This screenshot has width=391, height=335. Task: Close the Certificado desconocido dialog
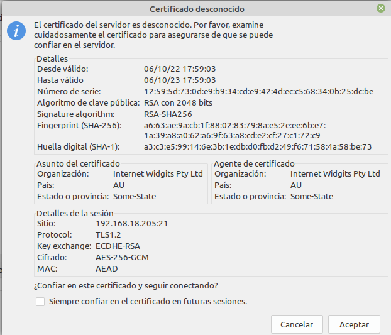(x=381, y=9)
